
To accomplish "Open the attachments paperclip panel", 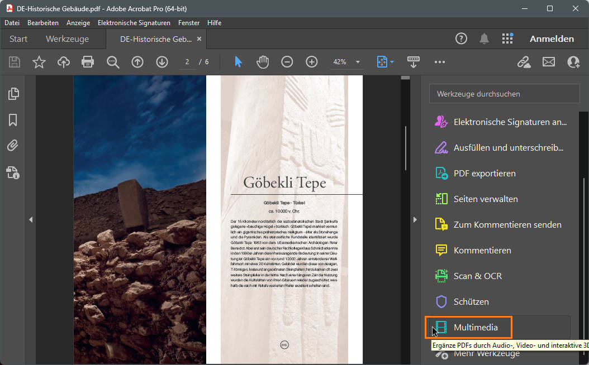I will [x=13, y=146].
